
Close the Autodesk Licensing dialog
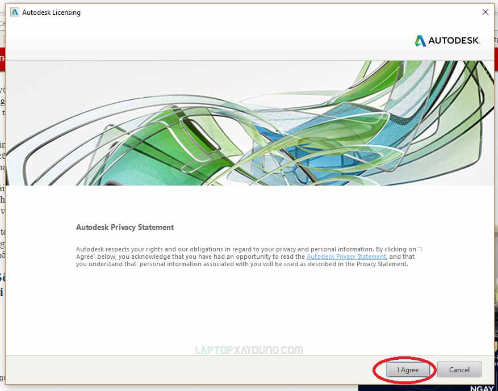(486, 11)
